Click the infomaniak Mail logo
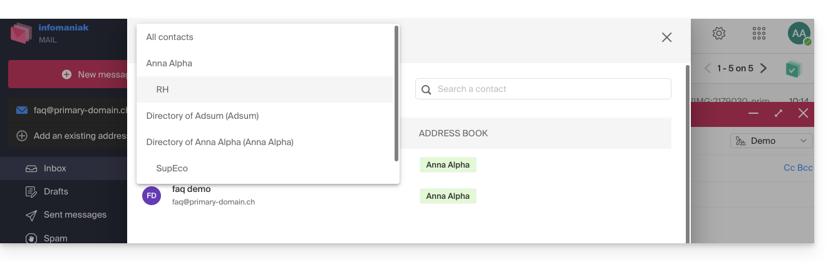The width and height of the screenshot is (833, 262). click(x=21, y=33)
